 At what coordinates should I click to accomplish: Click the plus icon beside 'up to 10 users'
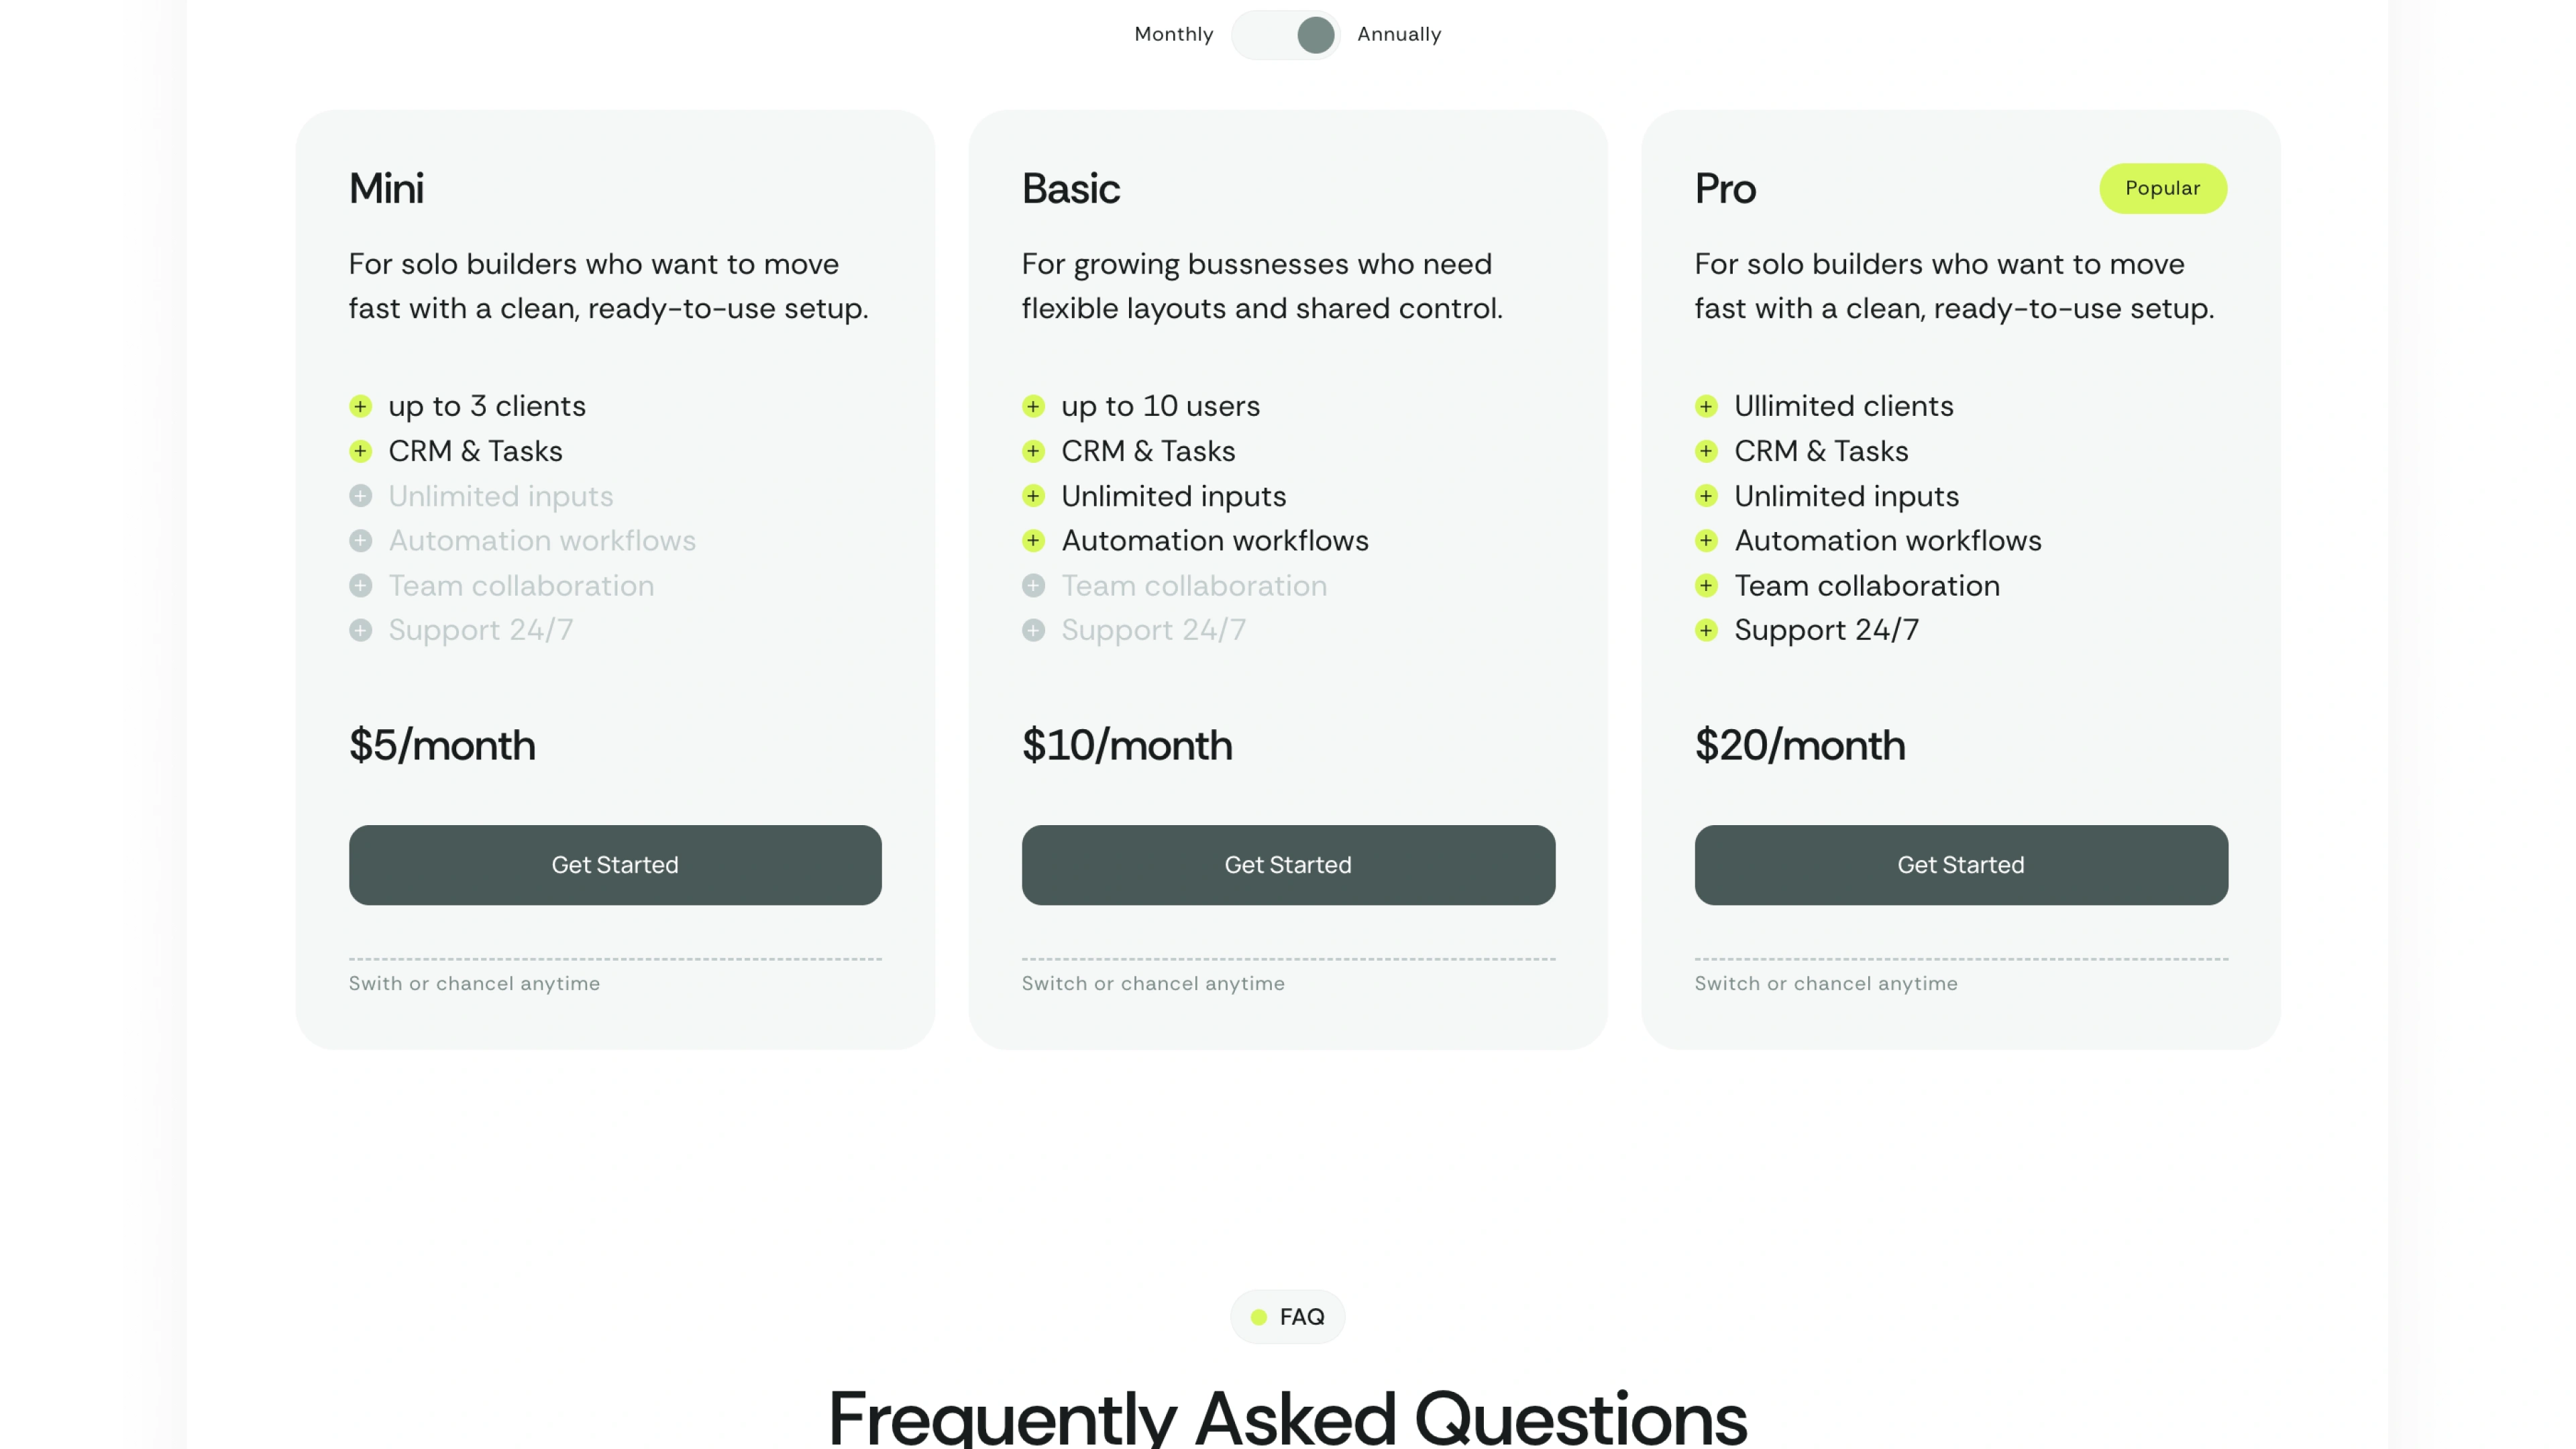click(x=1034, y=406)
